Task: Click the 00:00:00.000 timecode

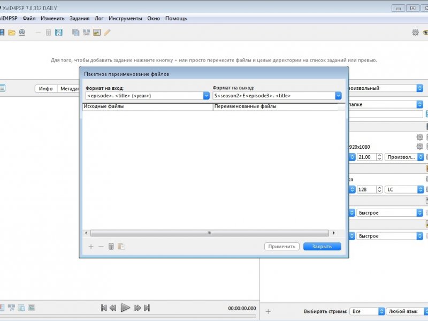Action: point(242,308)
